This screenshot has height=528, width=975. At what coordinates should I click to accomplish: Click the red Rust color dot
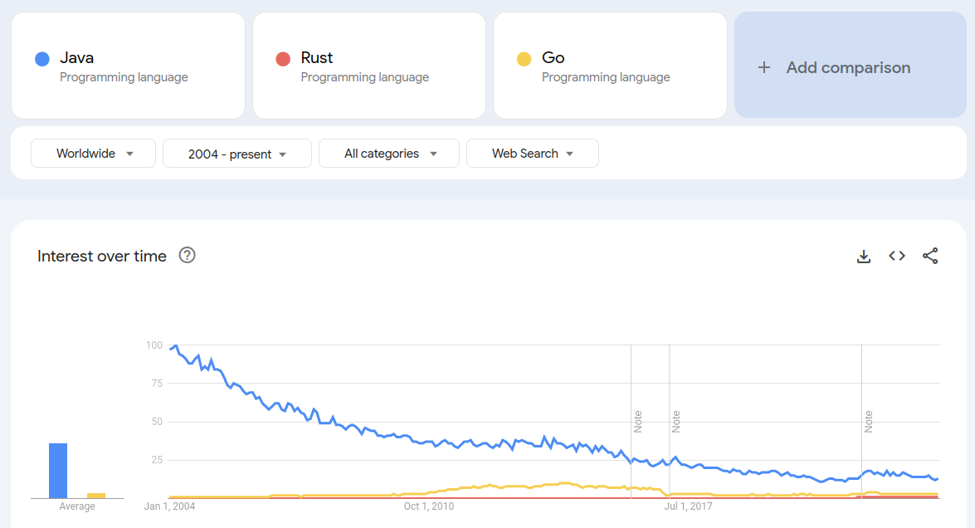point(283,59)
